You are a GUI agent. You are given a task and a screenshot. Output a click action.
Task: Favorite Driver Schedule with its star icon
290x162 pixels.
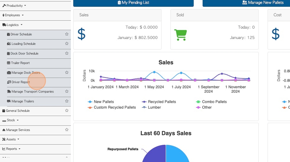67,34
